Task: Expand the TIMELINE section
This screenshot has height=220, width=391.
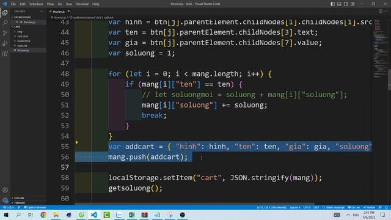Action: [x=20, y=203]
